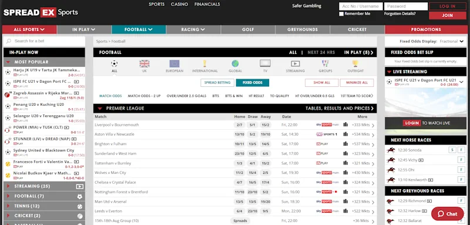This screenshot has height=225, width=470.
Task: Choose the International trophy icon
Action: coord(204,63)
